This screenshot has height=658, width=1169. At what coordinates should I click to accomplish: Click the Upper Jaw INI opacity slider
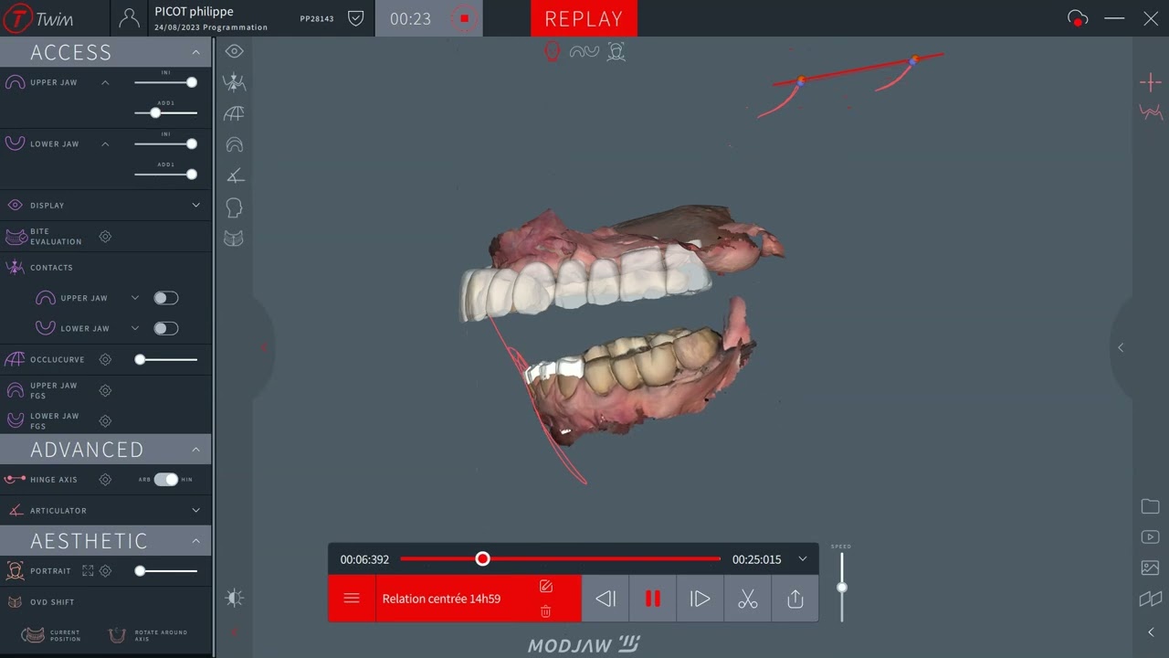(165, 82)
